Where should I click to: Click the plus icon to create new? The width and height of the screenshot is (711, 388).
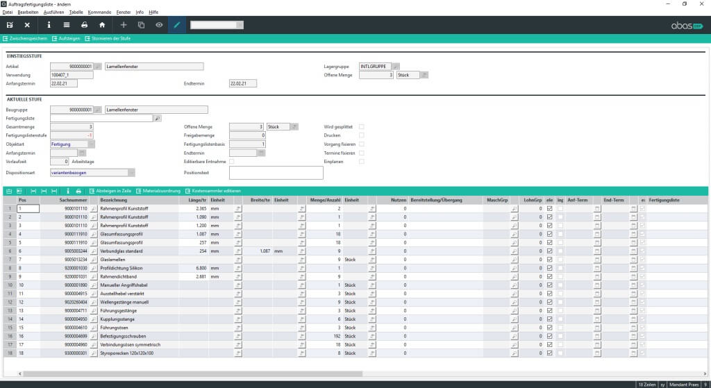pyautogui.click(x=124, y=25)
